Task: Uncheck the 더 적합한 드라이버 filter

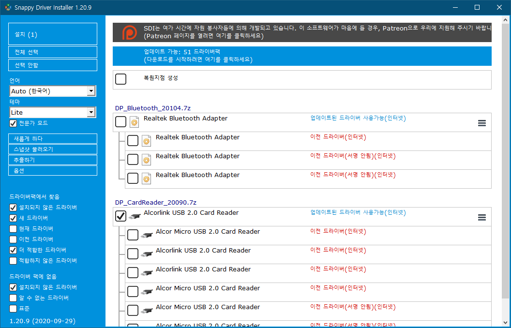Action: tap(13, 250)
